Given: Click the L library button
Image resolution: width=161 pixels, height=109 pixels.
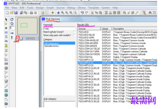Looking at the screenshot, I should click(21, 39).
